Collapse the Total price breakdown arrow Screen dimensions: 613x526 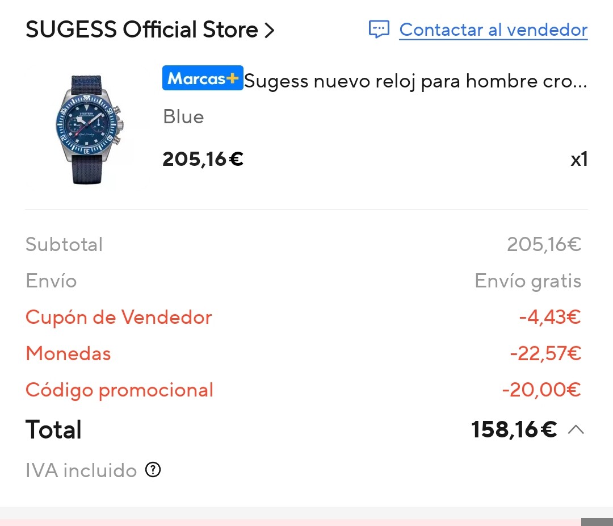pyautogui.click(x=576, y=430)
